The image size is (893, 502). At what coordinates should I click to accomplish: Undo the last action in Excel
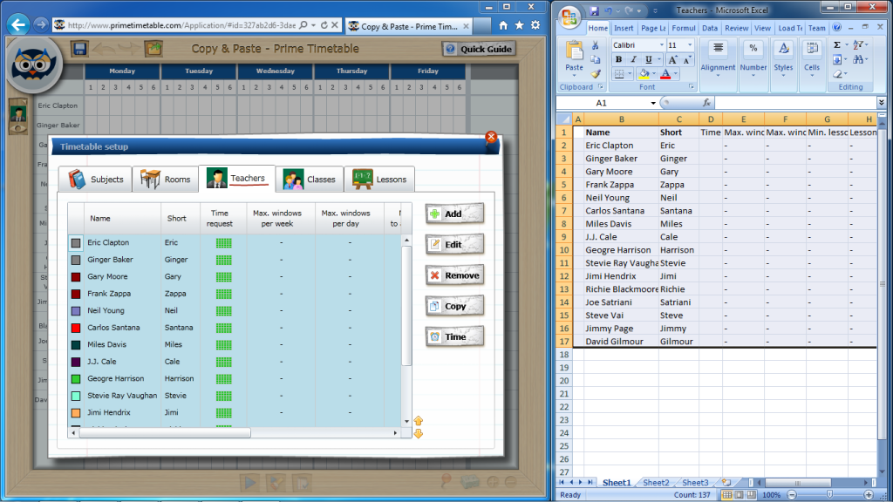608,10
